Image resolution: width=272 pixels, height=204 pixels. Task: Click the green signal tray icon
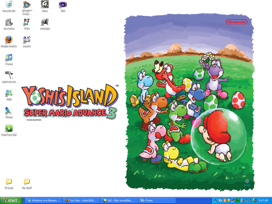pos(237,201)
